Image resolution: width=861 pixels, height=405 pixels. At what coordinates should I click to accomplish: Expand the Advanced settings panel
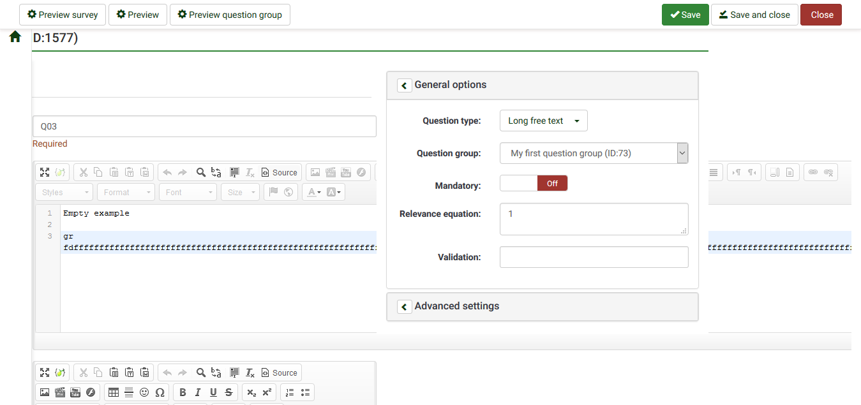(405, 307)
